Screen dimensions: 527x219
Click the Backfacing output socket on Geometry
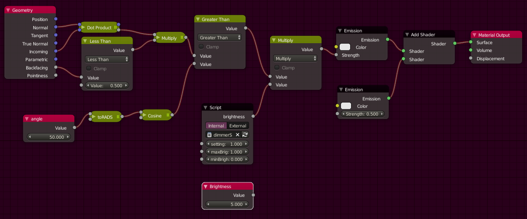pyautogui.click(x=56, y=68)
